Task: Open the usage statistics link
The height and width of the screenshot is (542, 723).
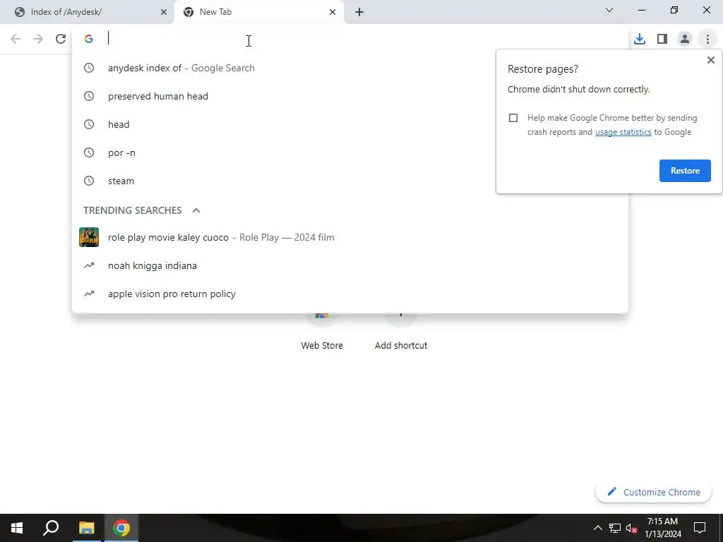Action: point(623,132)
